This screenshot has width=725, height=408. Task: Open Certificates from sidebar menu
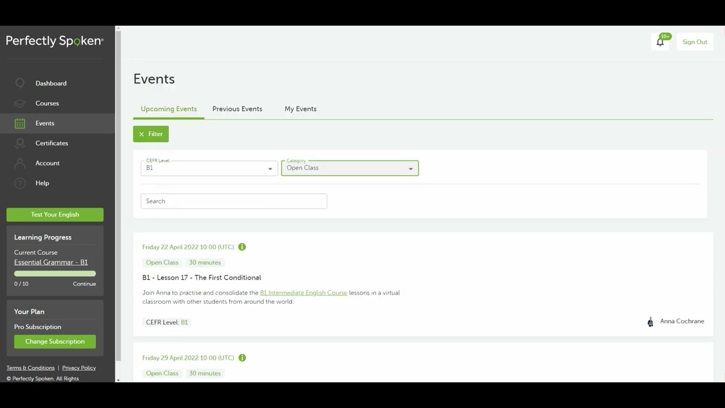pos(52,143)
